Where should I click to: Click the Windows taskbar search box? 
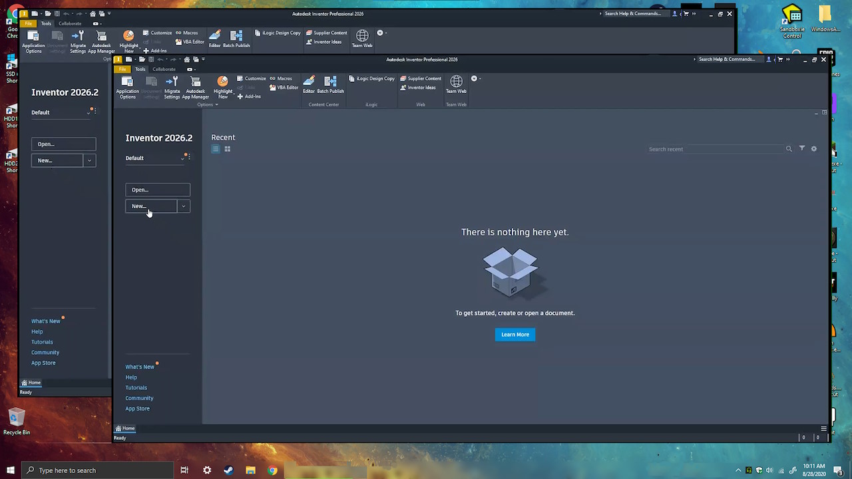coord(98,470)
